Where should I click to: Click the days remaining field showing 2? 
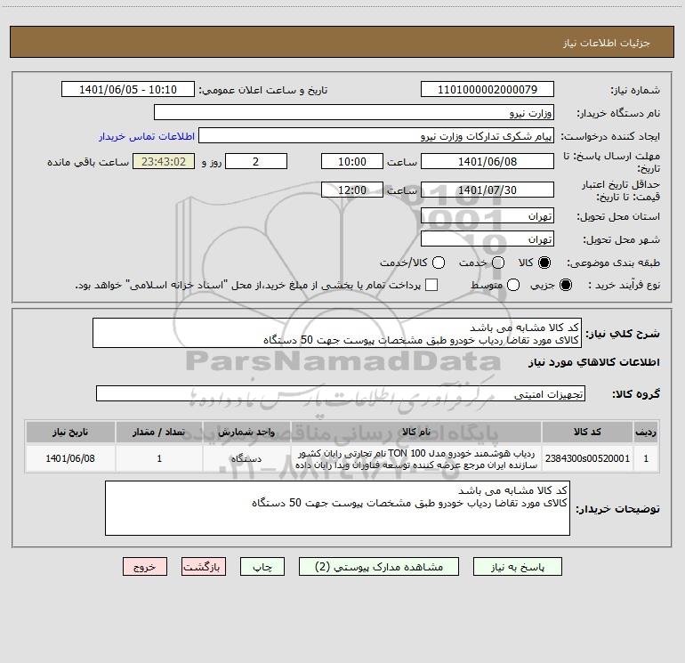pyautogui.click(x=256, y=161)
